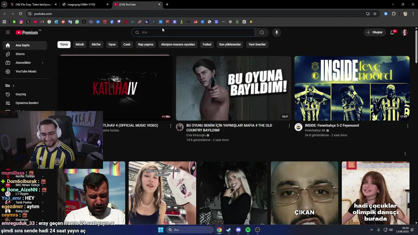This screenshot has height=235, width=418.
Task: Open the Enis Kirazoglu channel link
Action: point(196,135)
